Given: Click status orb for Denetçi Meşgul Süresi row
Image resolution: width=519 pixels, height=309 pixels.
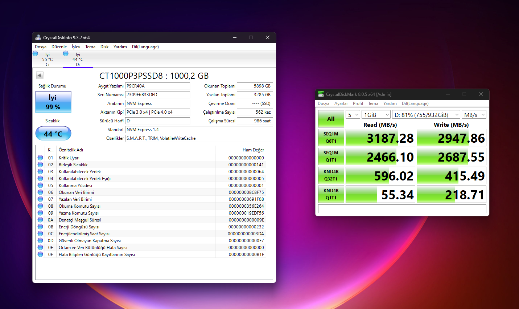Looking at the screenshot, I should click(x=40, y=220).
